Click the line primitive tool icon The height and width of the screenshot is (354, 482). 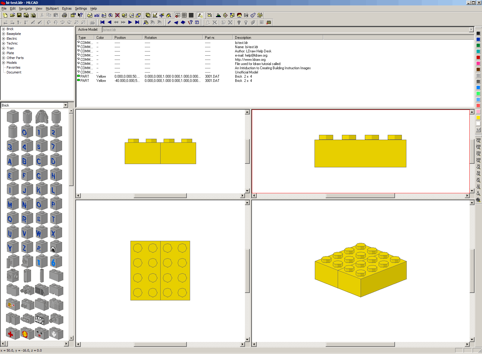169,22
